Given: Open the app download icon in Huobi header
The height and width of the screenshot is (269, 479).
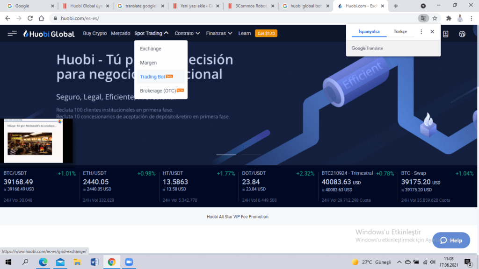Looking at the screenshot, I should tap(446, 34).
